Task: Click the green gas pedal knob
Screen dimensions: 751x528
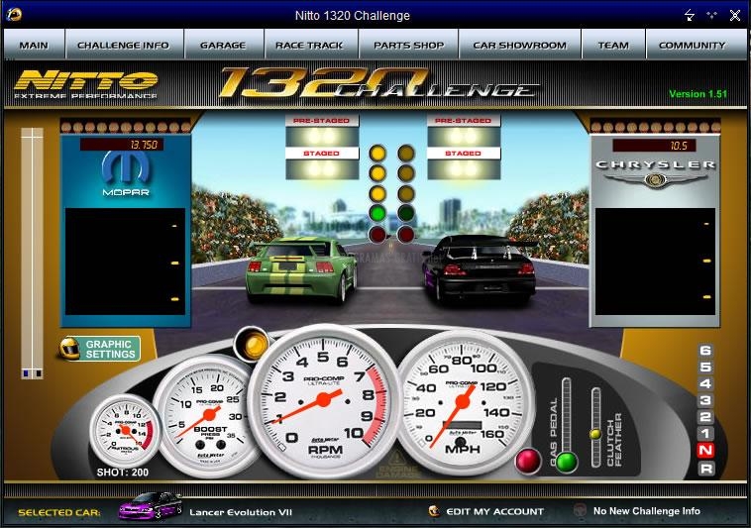Action: 567,462
